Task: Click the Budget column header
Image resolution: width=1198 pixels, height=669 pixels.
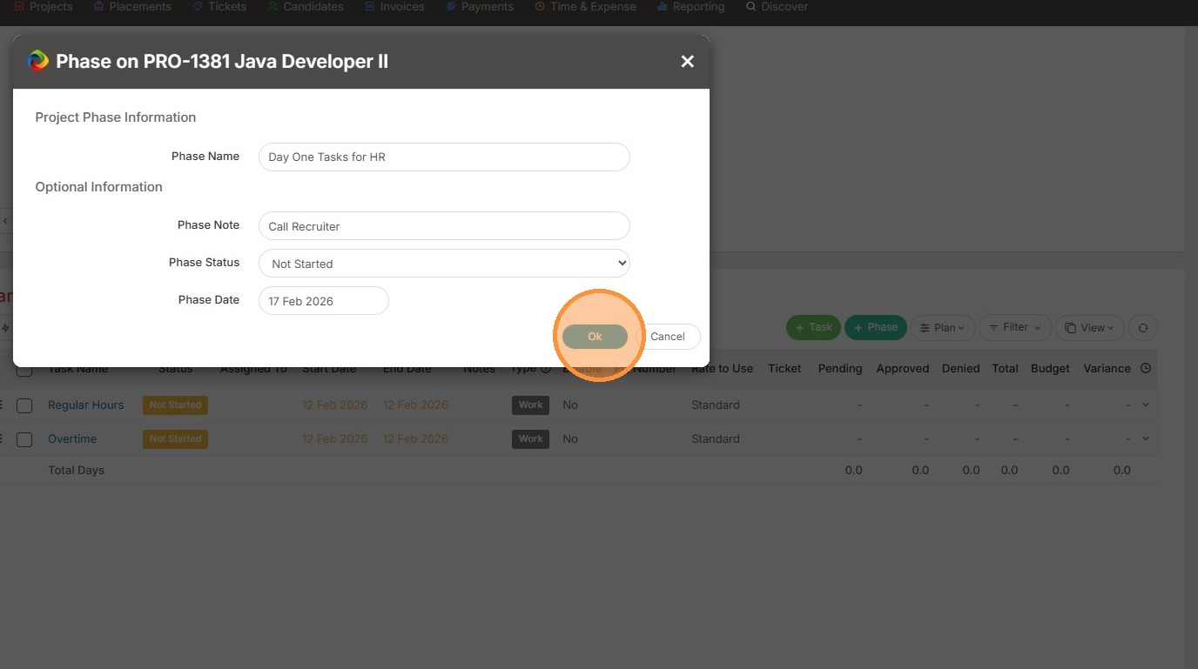Action: click(x=1050, y=369)
